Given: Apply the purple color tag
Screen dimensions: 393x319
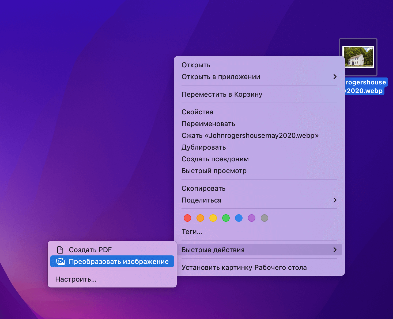Looking at the screenshot, I should [x=252, y=218].
